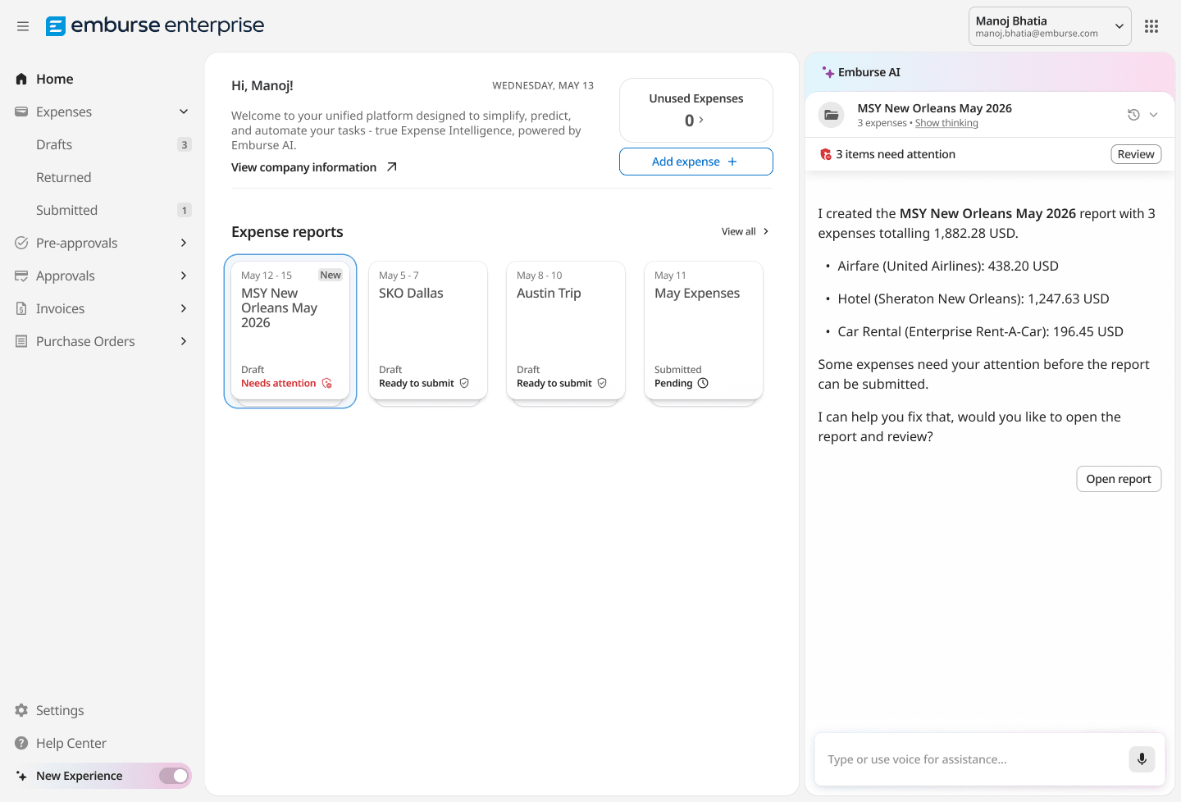Viewport: 1181px width, 802px height.
Task: Open View company information link
Action: 304,167
